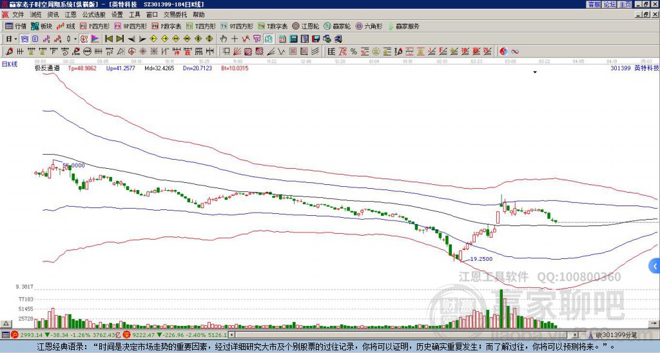
Task: Open the P四方形 tool
Action: pos(95,26)
